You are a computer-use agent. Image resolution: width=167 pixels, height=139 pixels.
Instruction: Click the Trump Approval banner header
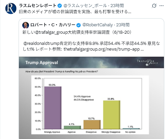click(91, 62)
